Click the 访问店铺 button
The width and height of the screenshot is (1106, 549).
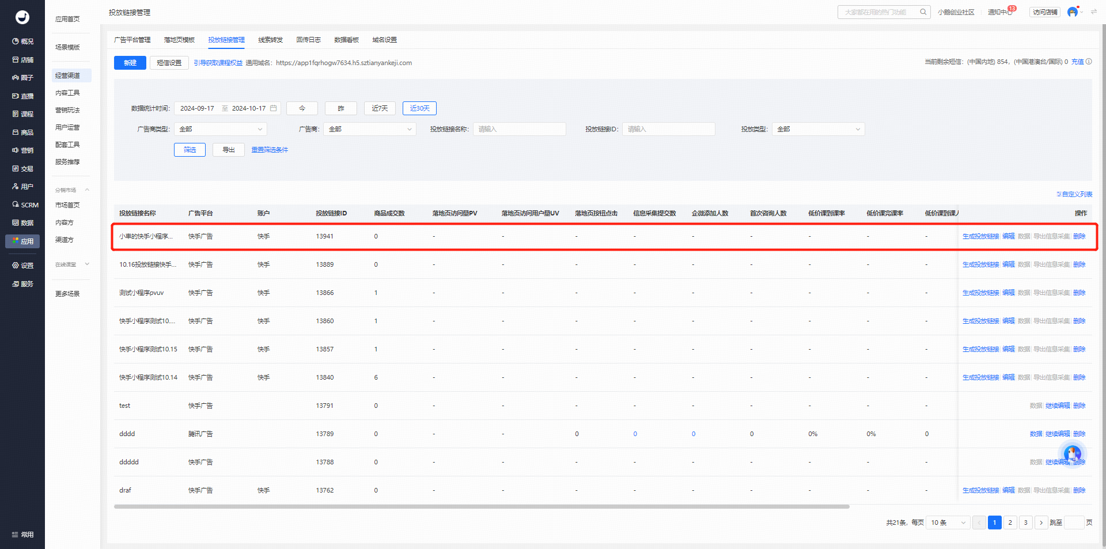click(1045, 12)
